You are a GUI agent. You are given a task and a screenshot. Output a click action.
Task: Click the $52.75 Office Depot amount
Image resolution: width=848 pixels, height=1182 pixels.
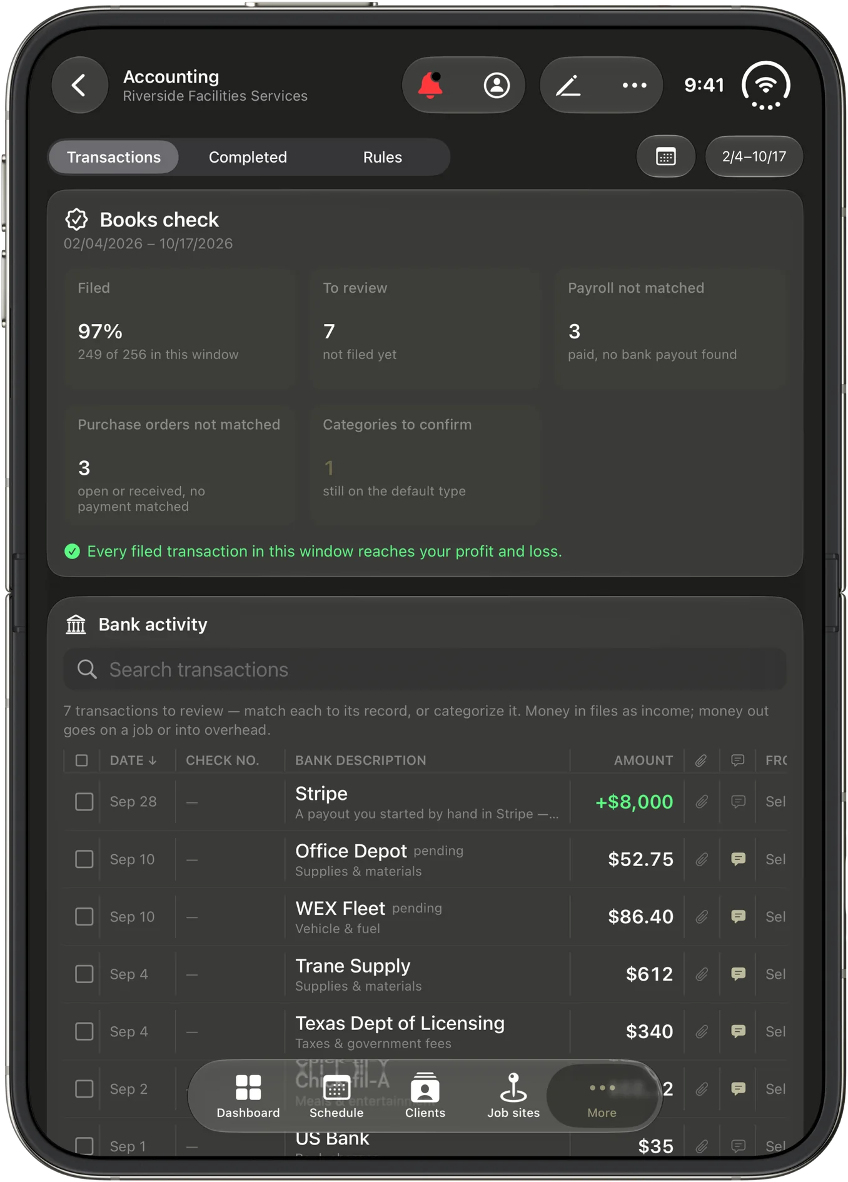coord(640,859)
